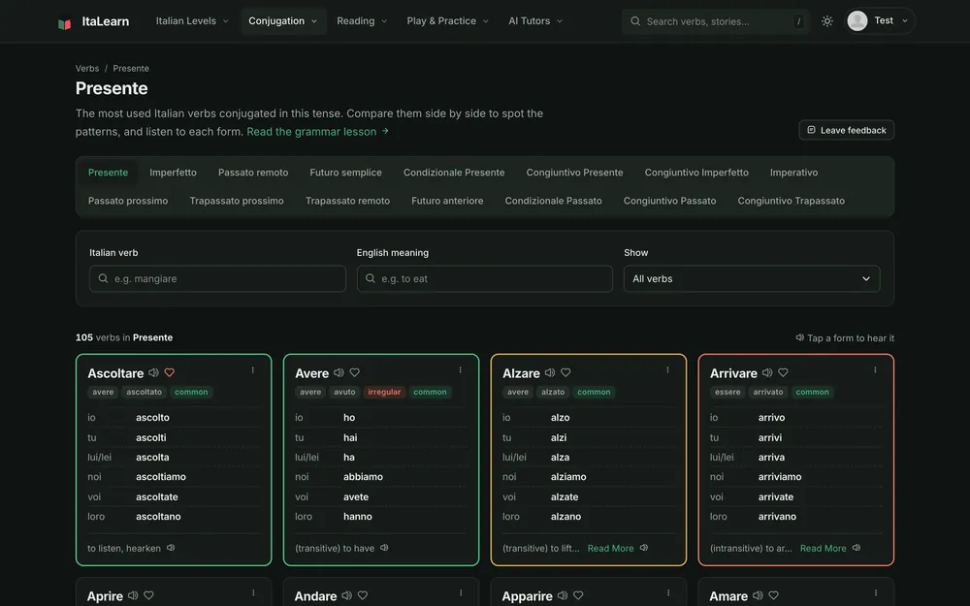The image size is (970, 606).
Task: Play audio for the Aprire verb title
Action: point(133,595)
